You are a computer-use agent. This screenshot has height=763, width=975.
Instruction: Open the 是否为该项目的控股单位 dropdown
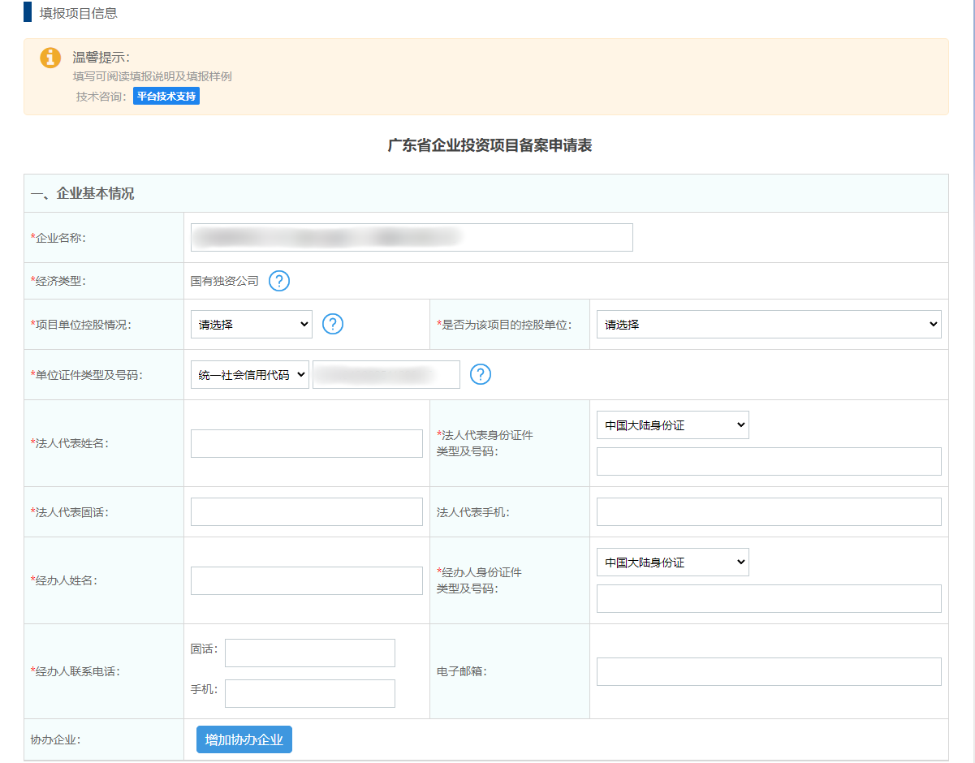coord(767,324)
